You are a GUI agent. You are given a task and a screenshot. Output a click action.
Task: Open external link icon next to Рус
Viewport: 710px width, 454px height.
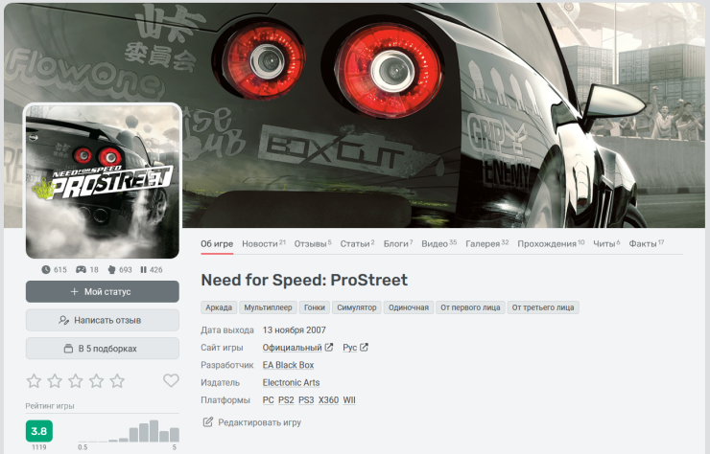(x=364, y=348)
